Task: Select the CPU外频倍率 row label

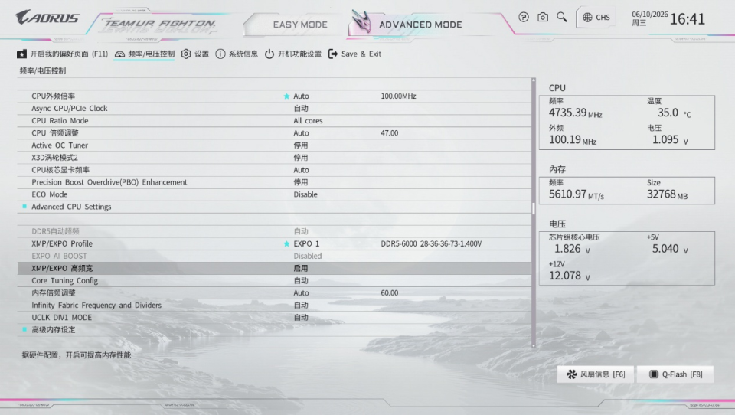Action: (x=53, y=96)
